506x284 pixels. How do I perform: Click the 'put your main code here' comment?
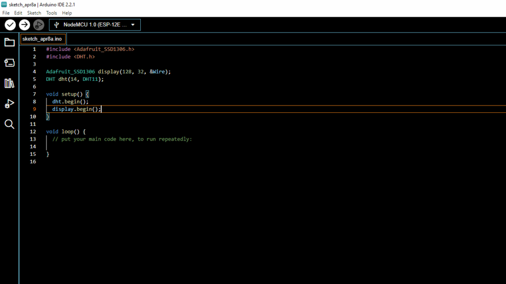122,139
